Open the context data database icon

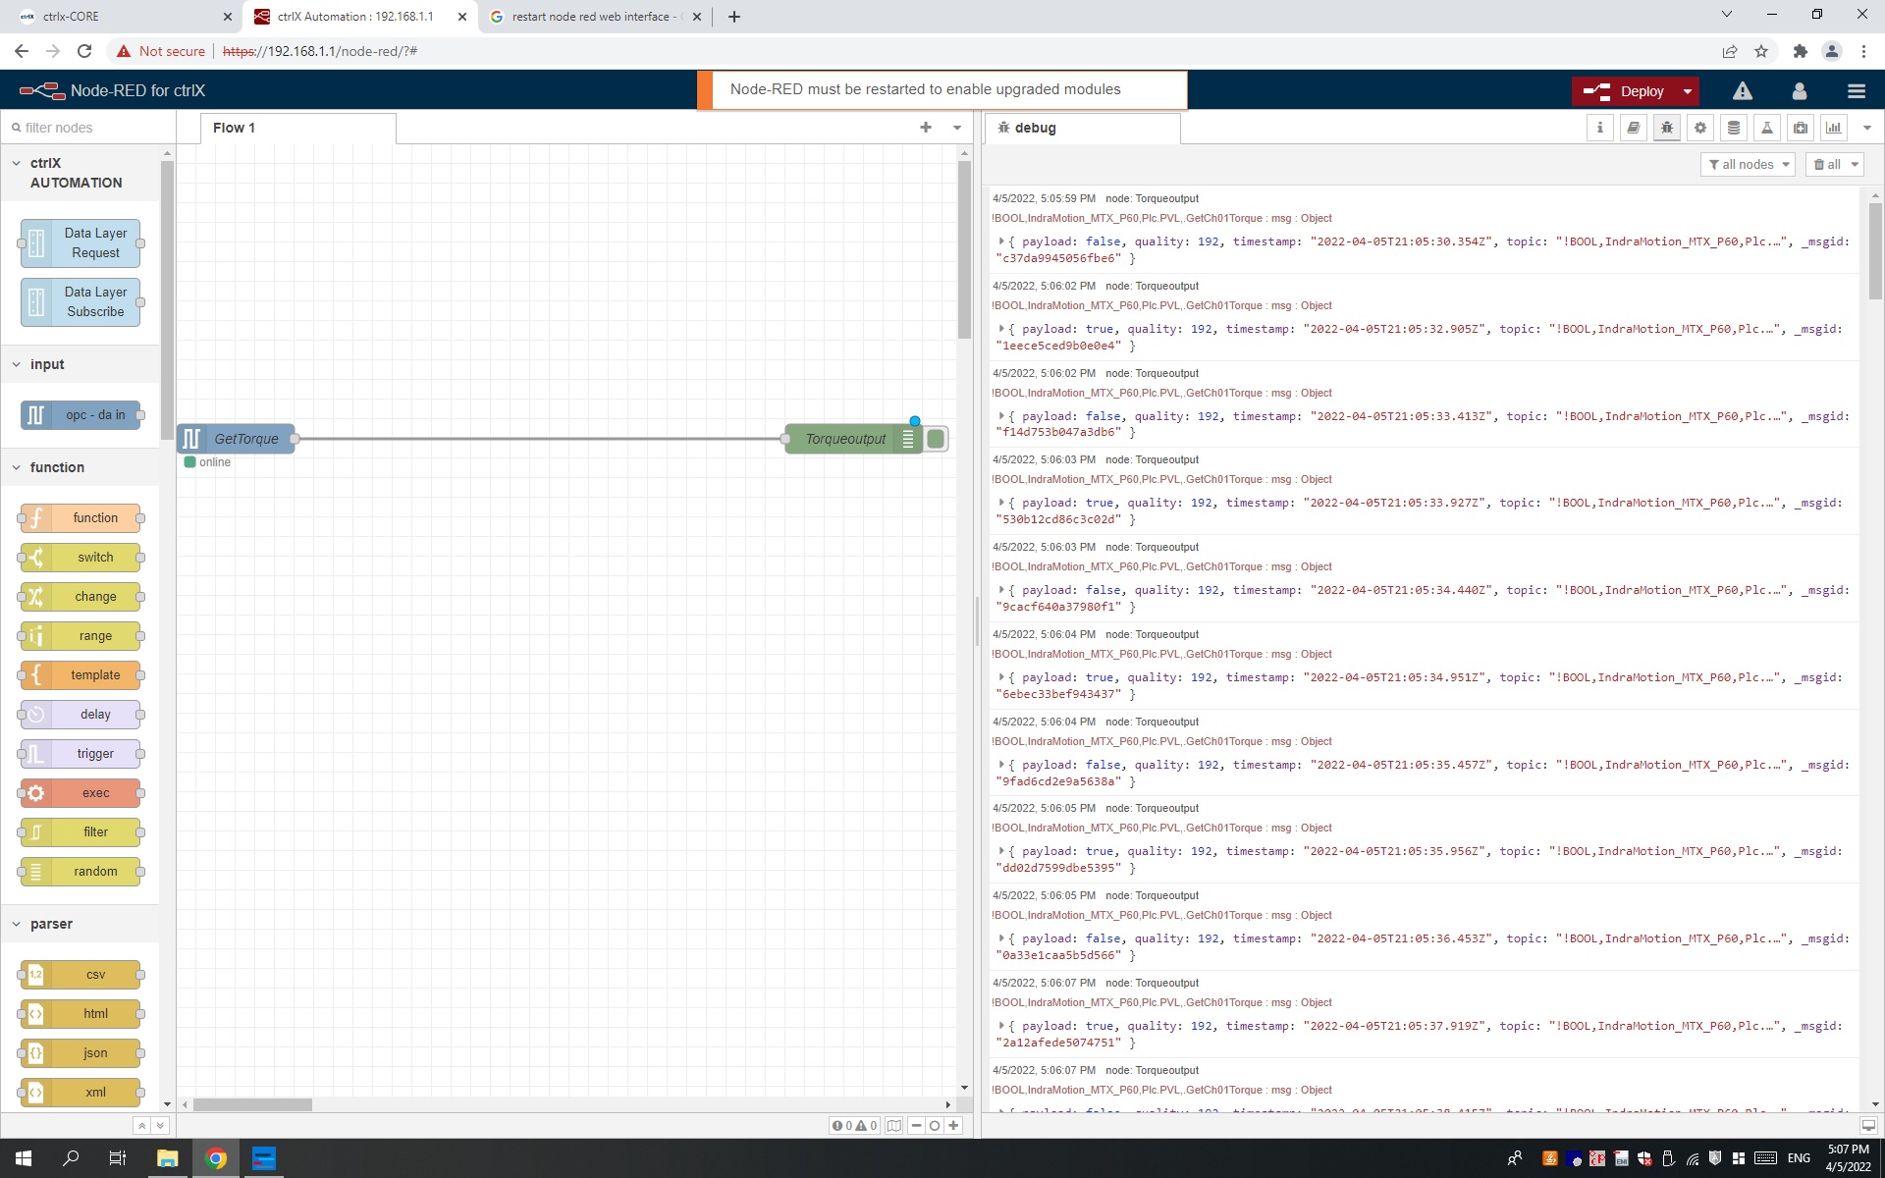click(x=1734, y=128)
